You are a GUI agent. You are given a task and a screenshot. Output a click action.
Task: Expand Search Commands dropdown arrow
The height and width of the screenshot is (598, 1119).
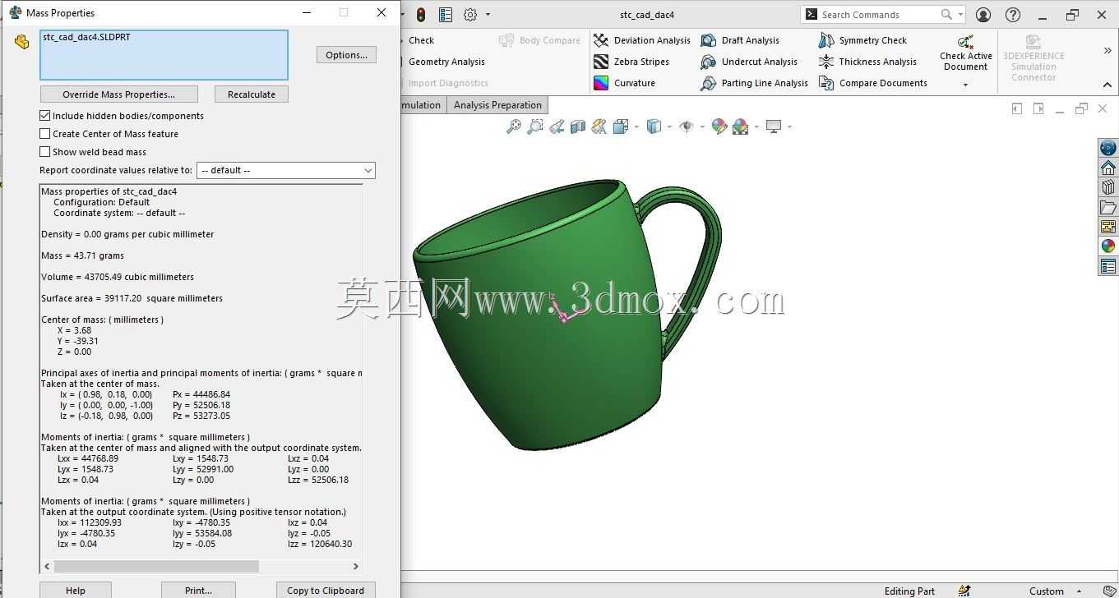(x=960, y=15)
